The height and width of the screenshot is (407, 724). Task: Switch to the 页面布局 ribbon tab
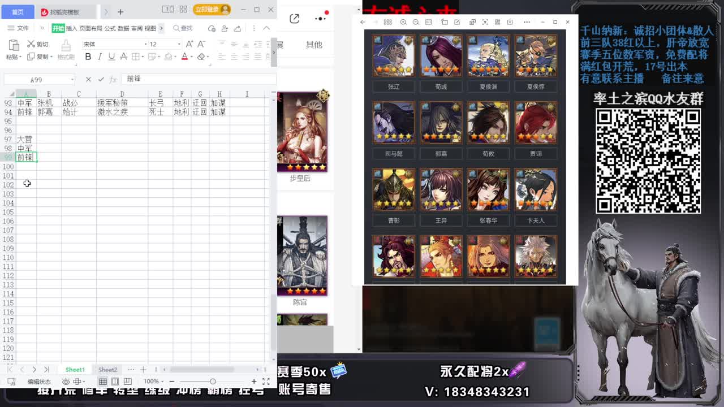[90, 28]
